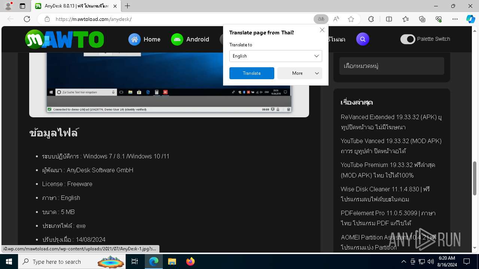The height and width of the screenshot is (269, 479).
Task: Open the Copilot sidebar icon
Action: (470, 19)
